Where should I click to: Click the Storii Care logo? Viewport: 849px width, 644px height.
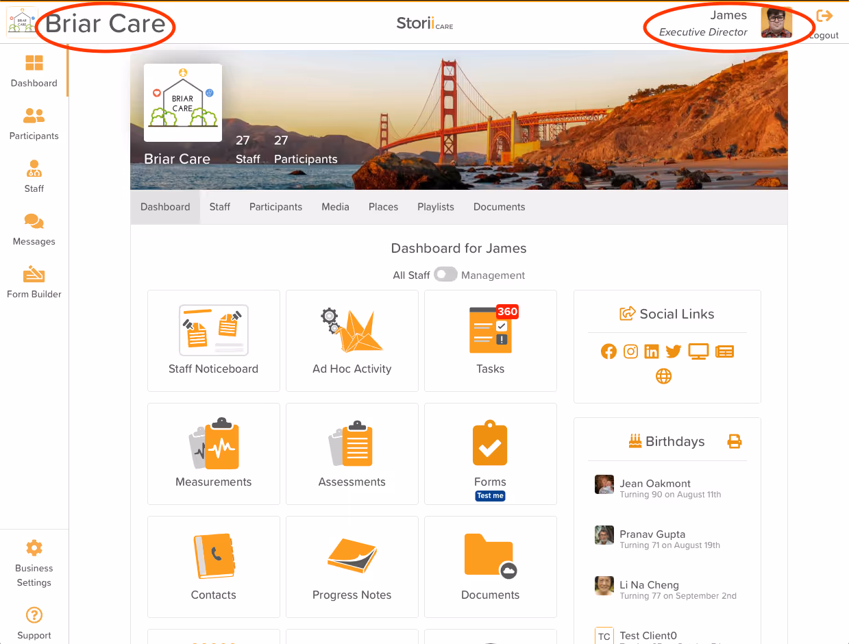coord(425,23)
